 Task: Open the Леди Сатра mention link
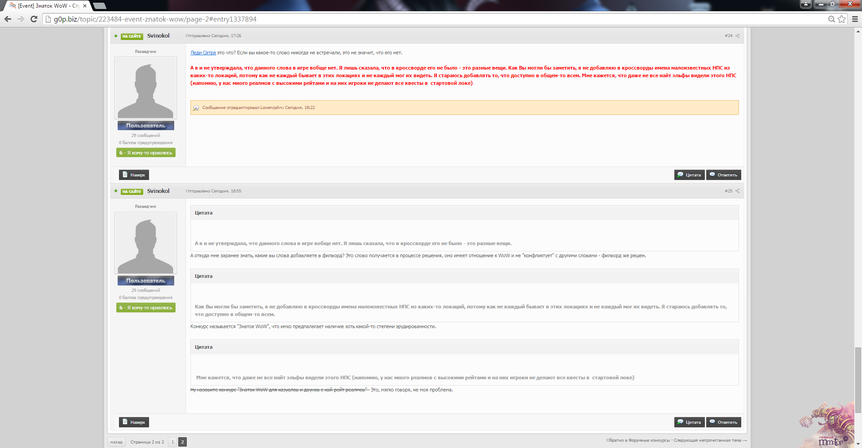click(203, 53)
